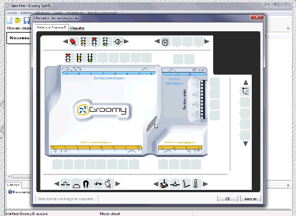This screenshot has height=216, width=296.
Task: Click the Entrées analogiques label
Action: click(180, 142)
